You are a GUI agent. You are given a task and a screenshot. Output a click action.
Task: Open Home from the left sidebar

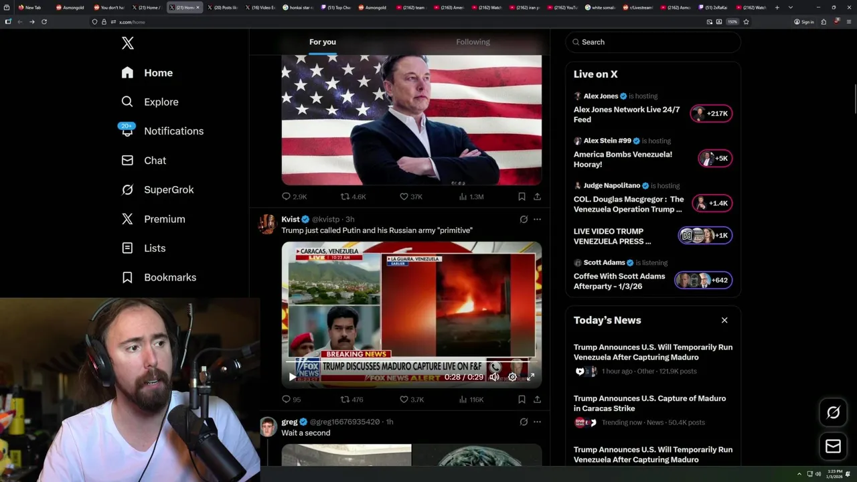pos(147,73)
